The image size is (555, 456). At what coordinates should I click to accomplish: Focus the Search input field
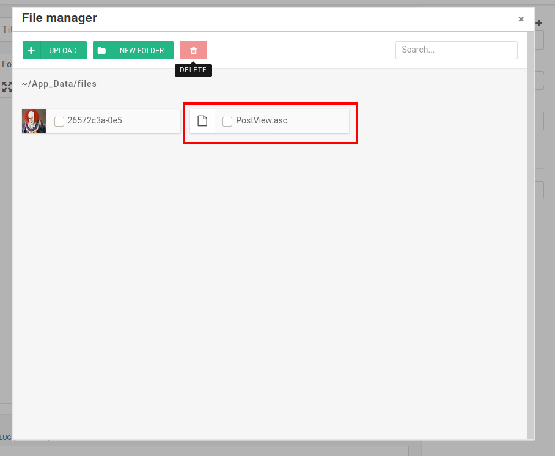pyautogui.click(x=456, y=50)
